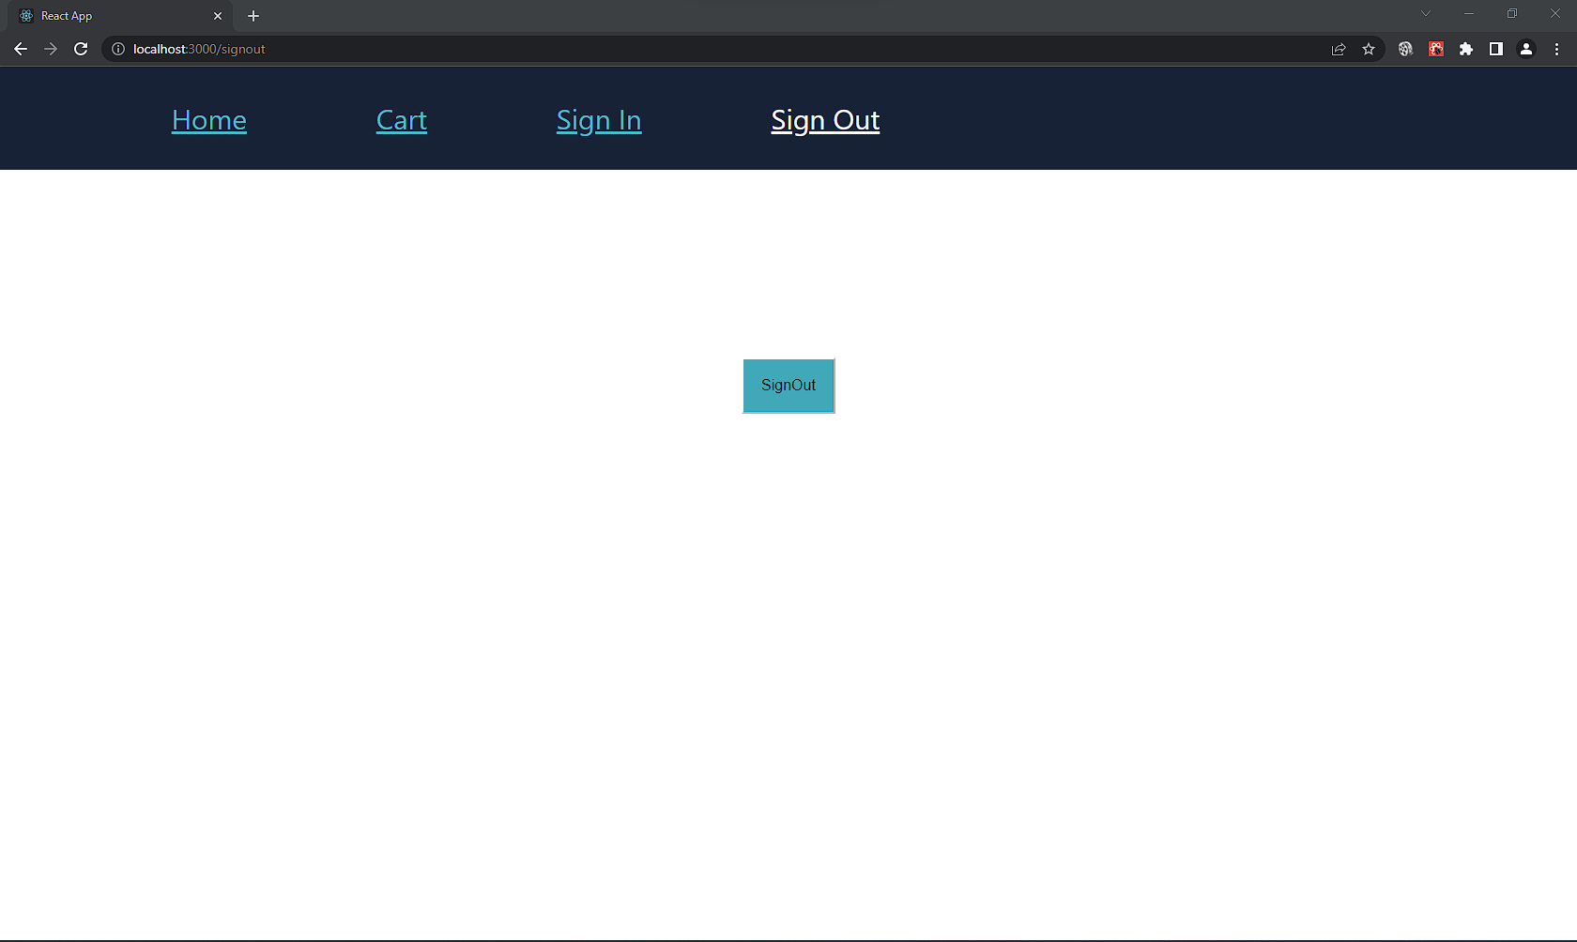The width and height of the screenshot is (1577, 942).
Task: Click the film reel extension icon
Action: click(x=1405, y=49)
